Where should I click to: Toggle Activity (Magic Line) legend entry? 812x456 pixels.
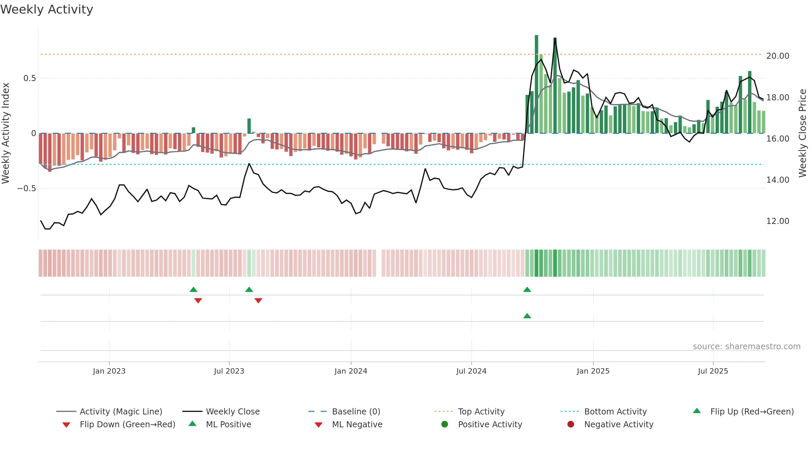click(109, 411)
